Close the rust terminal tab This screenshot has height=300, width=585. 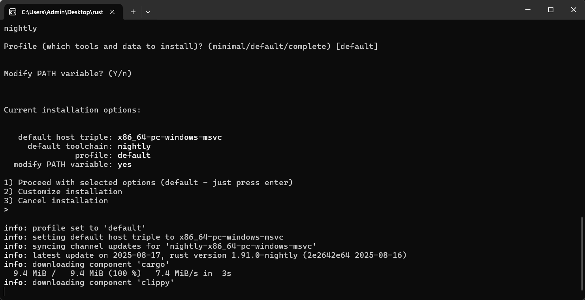point(112,12)
